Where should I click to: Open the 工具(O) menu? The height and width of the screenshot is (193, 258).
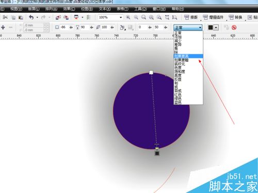point(140,9)
